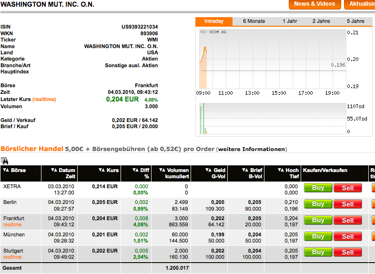The height and width of the screenshot is (274, 375).
Task: Click the orange (realtime) label beside Letzter Kurs
Action: [44, 99]
